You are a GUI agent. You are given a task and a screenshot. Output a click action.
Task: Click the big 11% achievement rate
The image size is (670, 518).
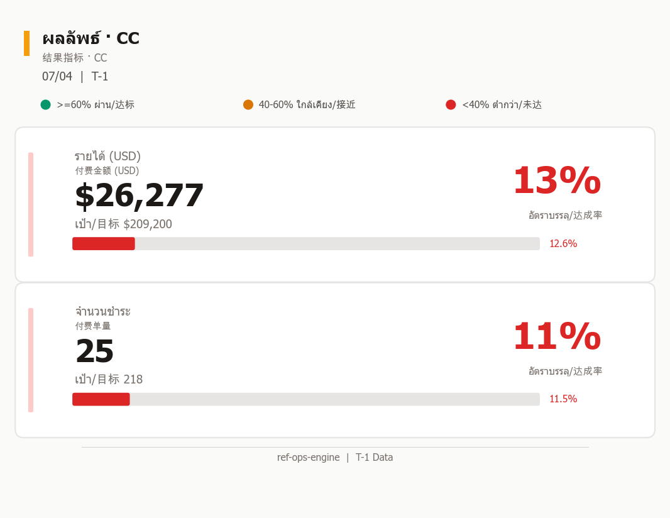557,336
